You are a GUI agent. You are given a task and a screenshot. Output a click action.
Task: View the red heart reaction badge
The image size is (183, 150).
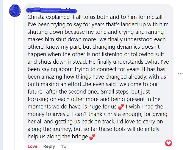168,143
